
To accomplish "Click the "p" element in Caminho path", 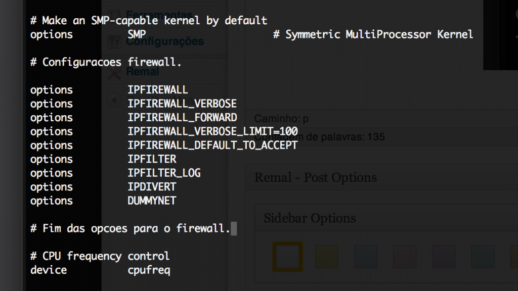I will coord(306,119).
